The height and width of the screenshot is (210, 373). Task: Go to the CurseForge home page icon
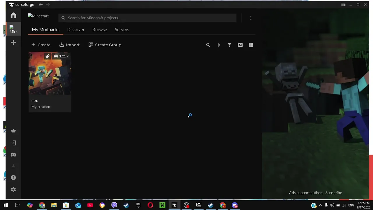pos(13,15)
